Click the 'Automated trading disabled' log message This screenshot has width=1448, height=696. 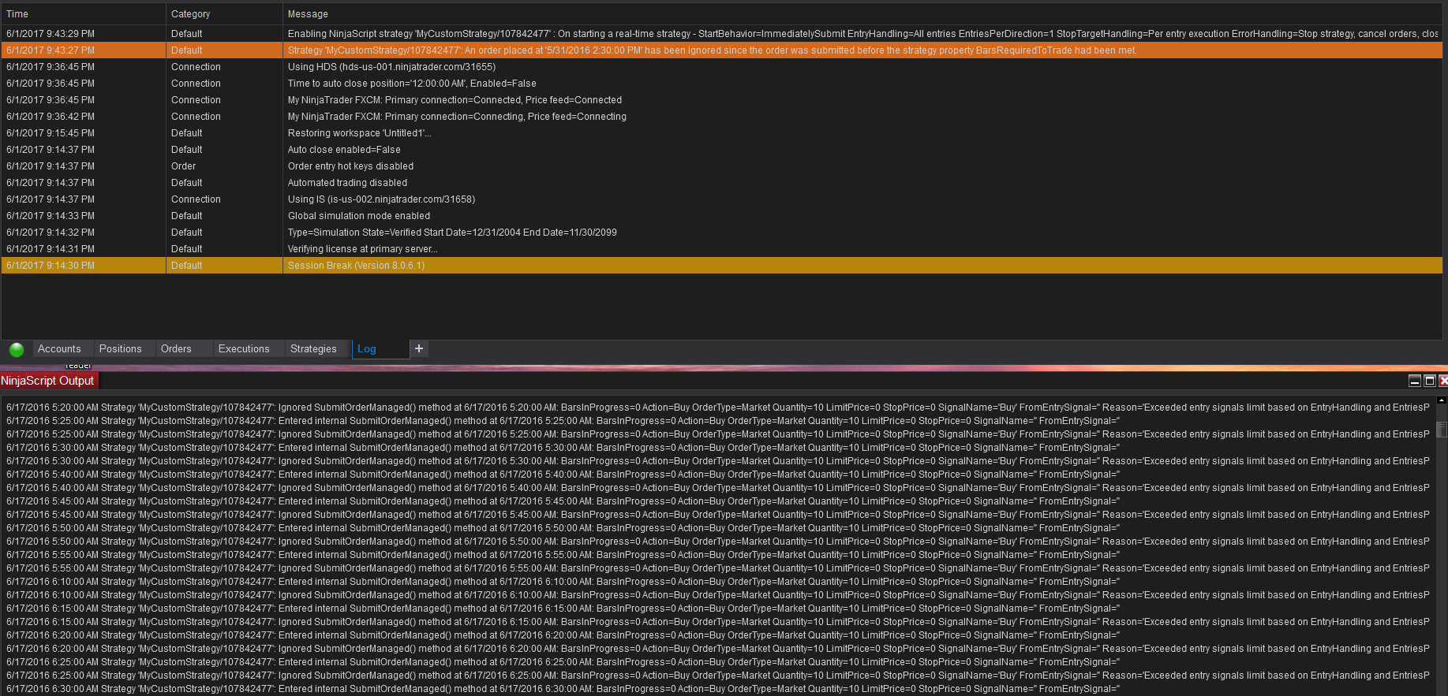pyautogui.click(x=347, y=183)
